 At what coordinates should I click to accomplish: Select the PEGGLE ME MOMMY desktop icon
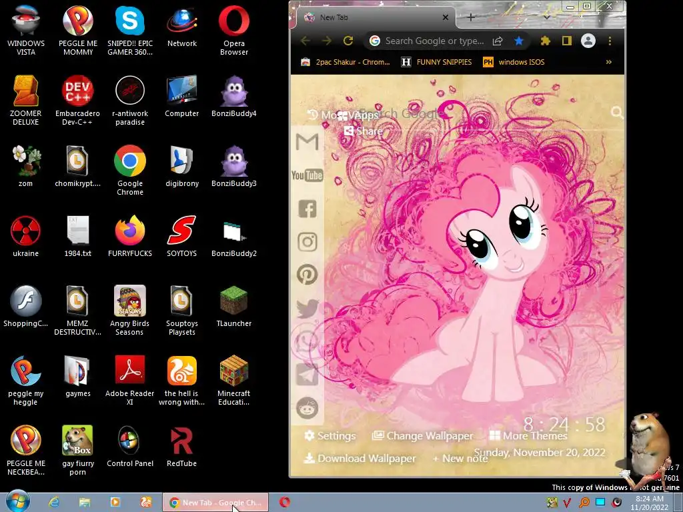pyautogui.click(x=77, y=31)
